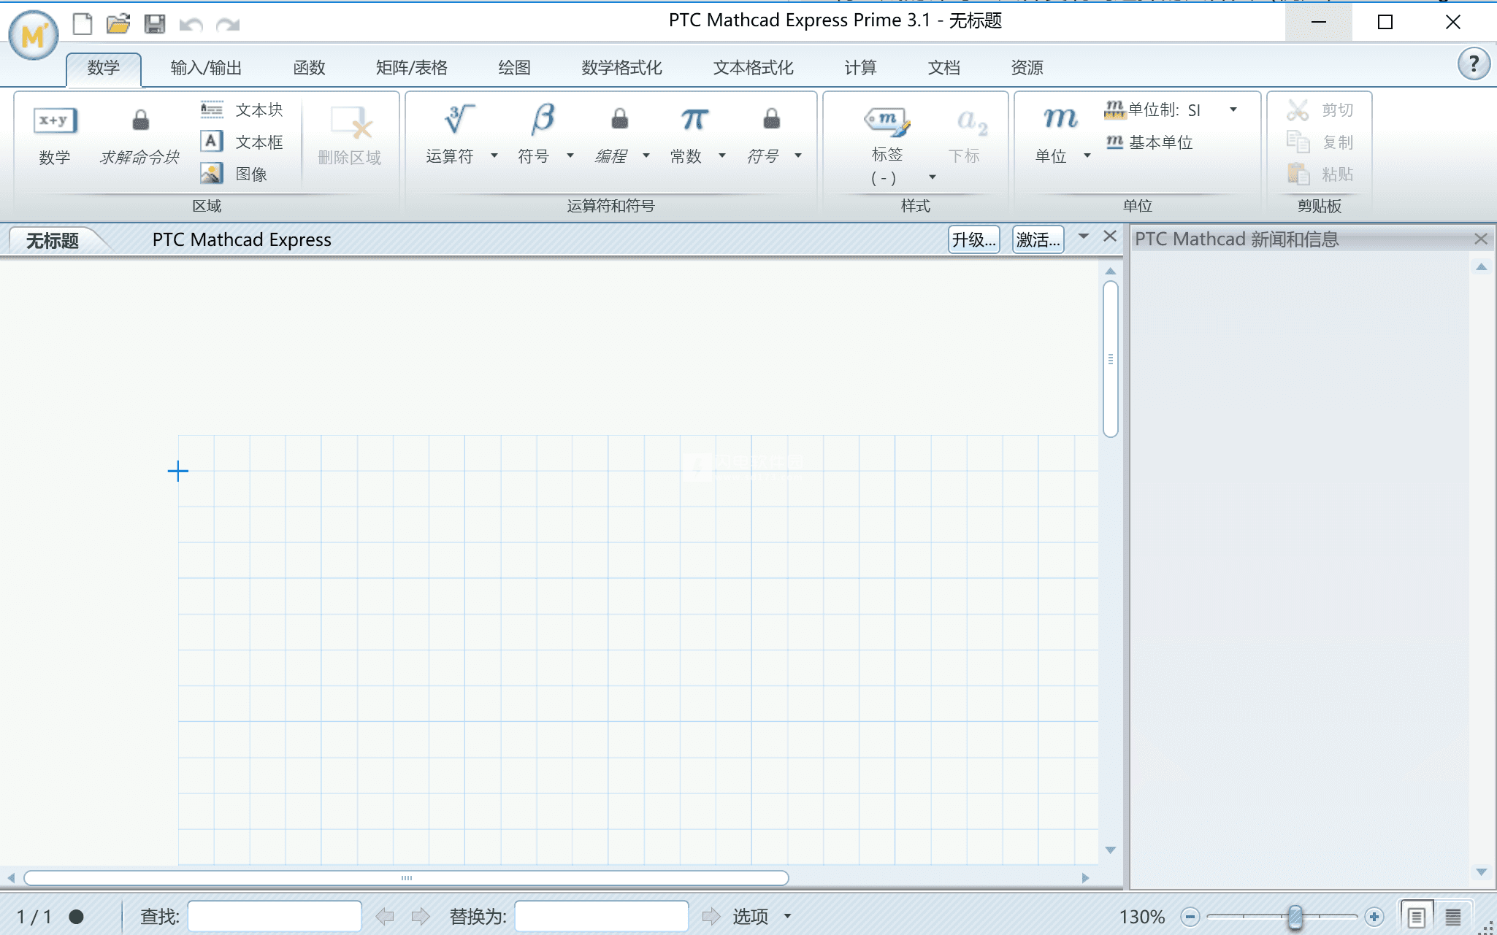Switch to the 数学 ribbon tab
1497x935 pixels.
tap(103, 68)
